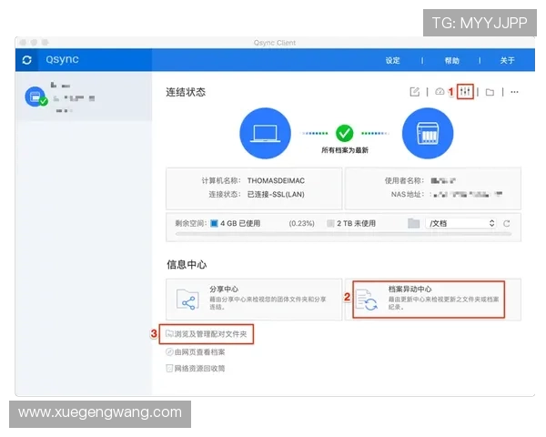Refresh the storage space usage
The image size is (546, 437).
(507, 223)
